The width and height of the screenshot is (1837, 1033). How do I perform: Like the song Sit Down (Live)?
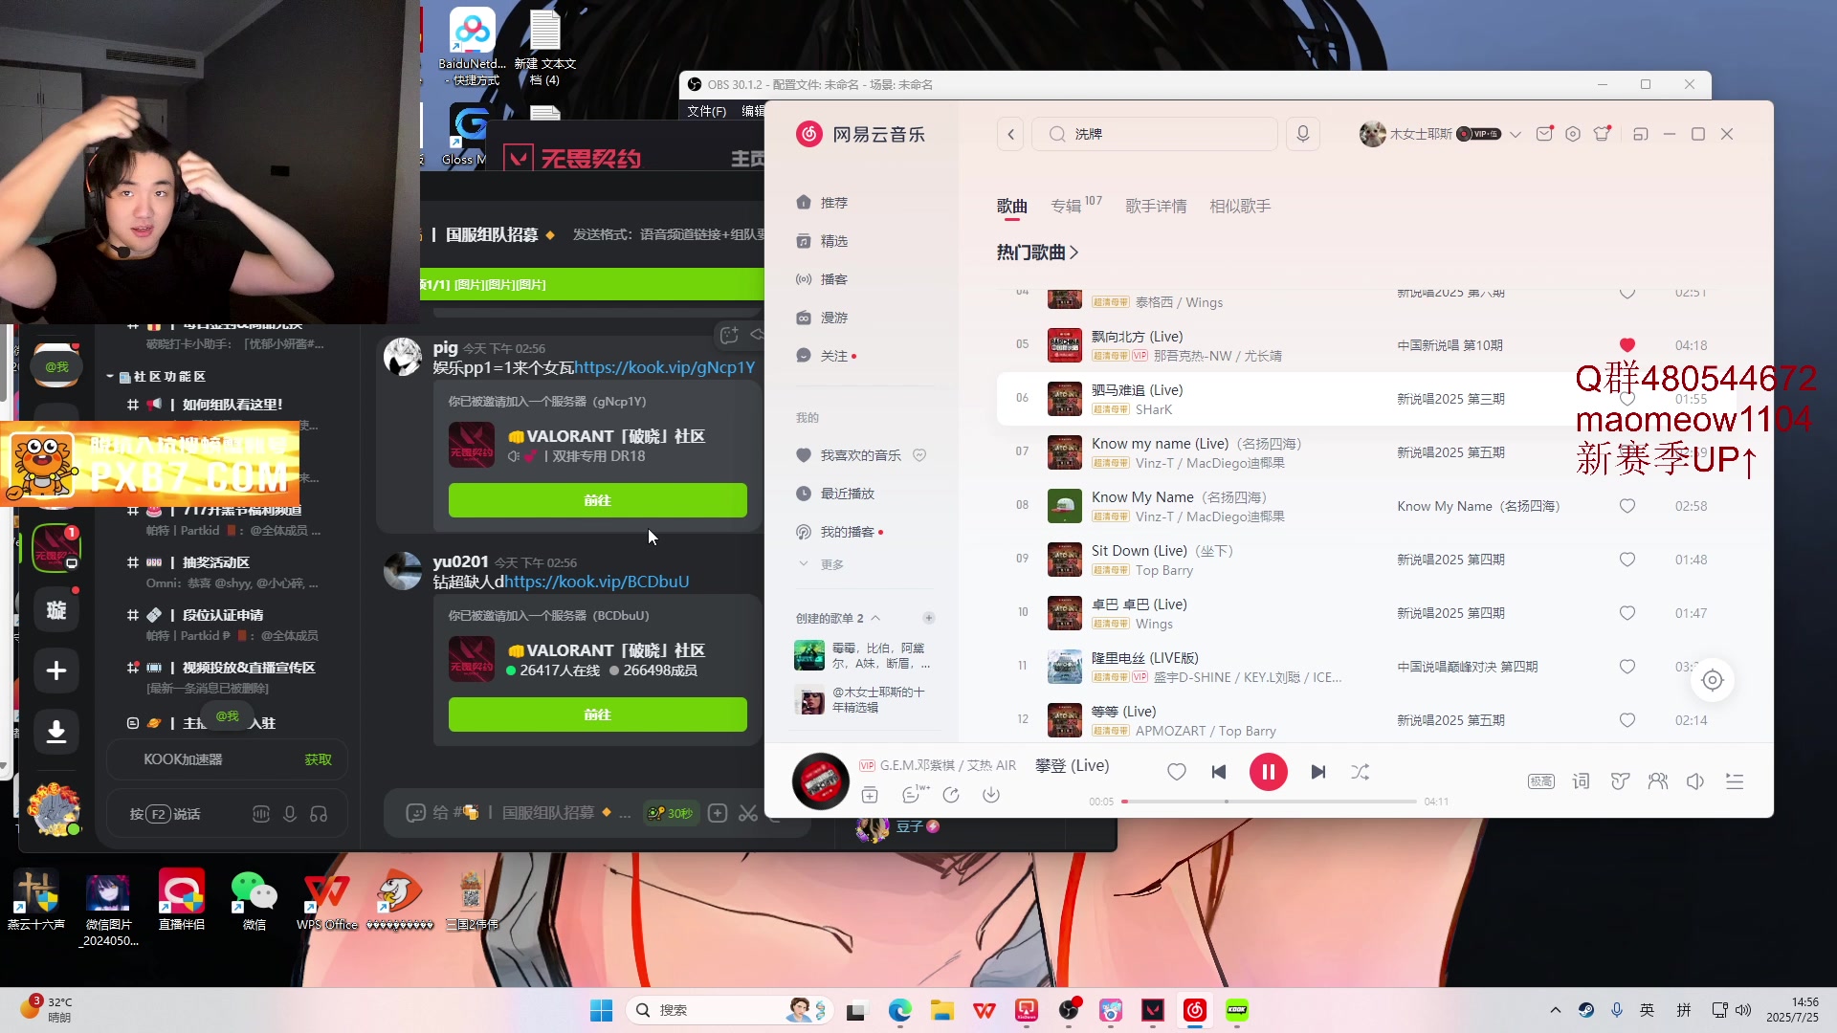(x=1627, y=560)
